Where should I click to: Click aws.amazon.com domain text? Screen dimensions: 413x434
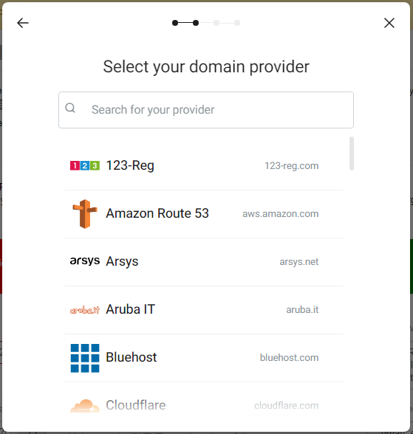point(280,214)
